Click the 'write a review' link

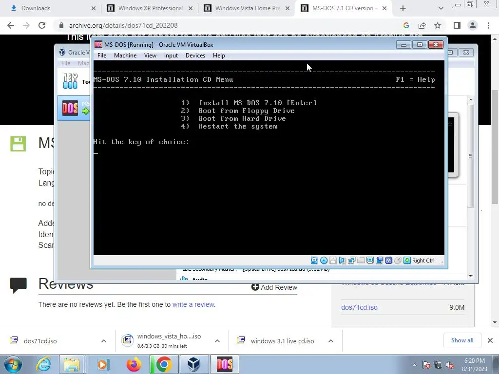pyautogui.click(x=193, y=304)
